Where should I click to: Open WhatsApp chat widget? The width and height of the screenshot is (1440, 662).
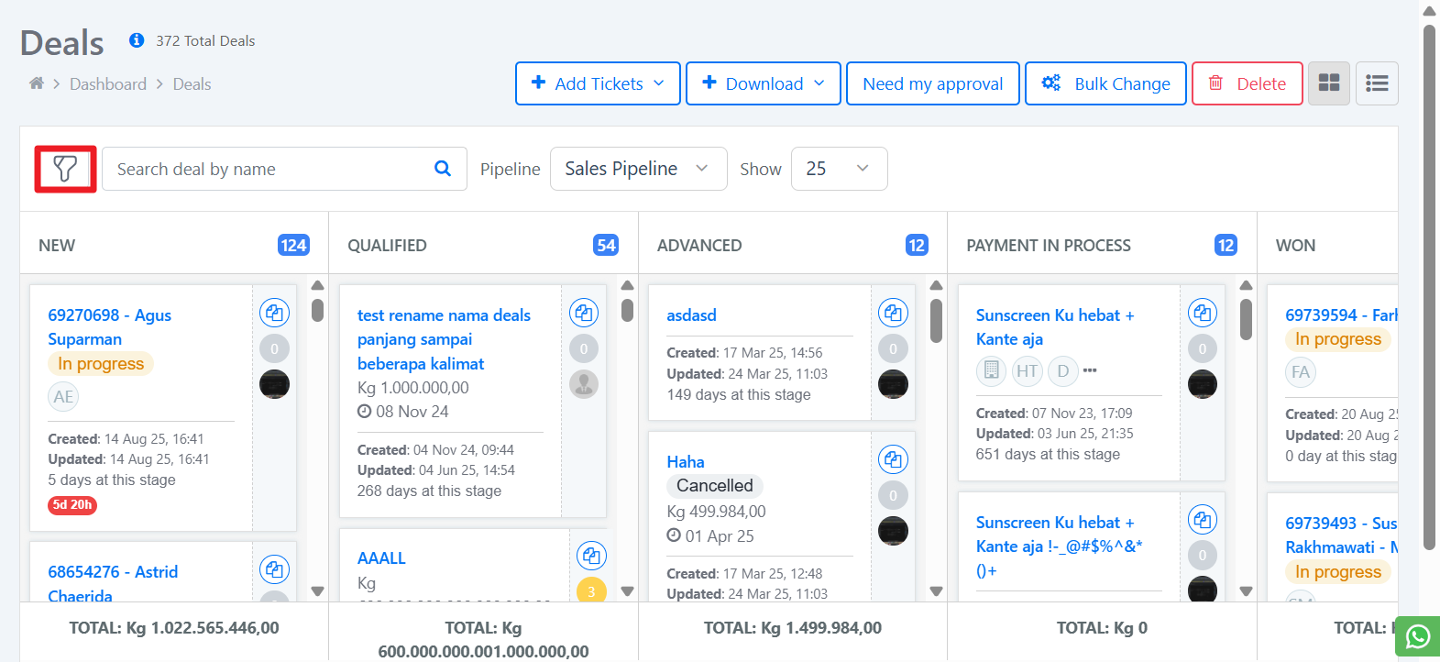(x=1417, y=636)
